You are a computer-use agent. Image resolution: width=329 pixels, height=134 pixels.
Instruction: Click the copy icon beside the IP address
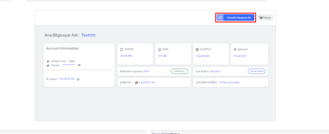click(78, 79)
